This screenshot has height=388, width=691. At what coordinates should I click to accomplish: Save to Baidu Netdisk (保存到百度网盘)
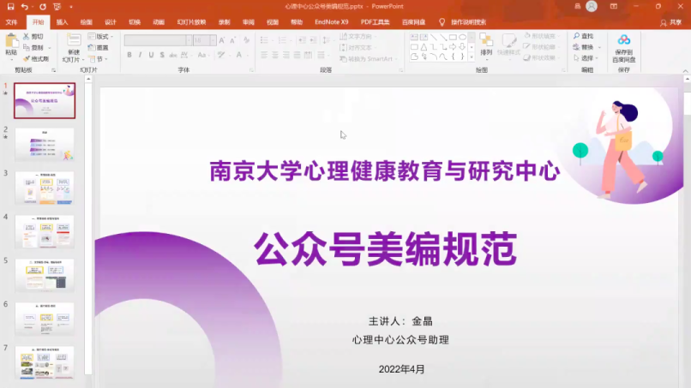(623, 49)
